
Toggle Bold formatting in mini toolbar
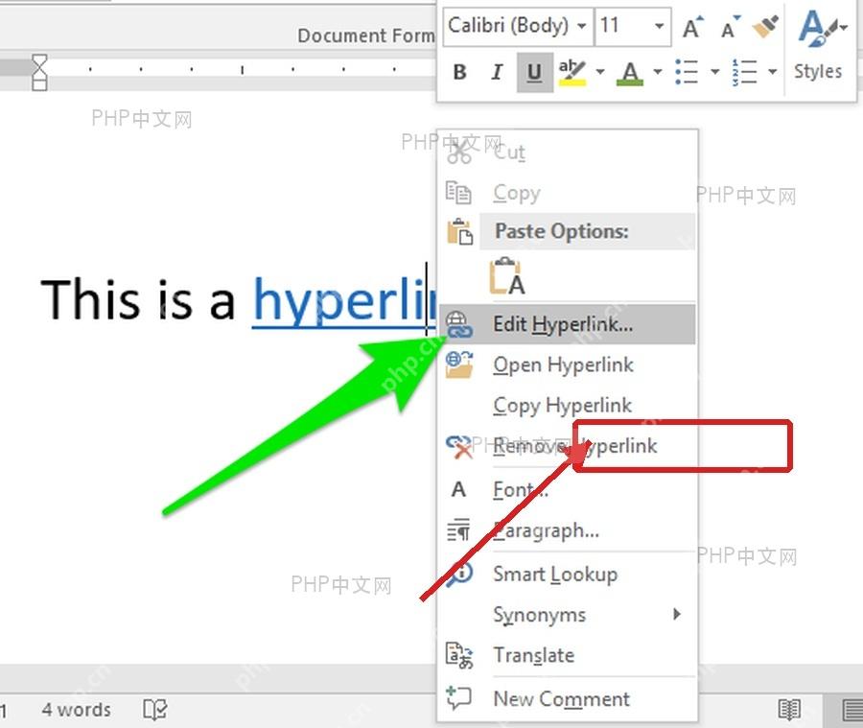(460, 72)
